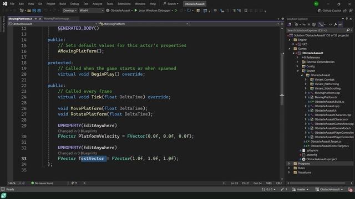Expand External Dependencies node

[297, 62]
